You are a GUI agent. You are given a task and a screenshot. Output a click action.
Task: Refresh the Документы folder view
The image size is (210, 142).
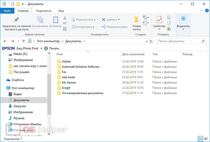click(151, 41)
